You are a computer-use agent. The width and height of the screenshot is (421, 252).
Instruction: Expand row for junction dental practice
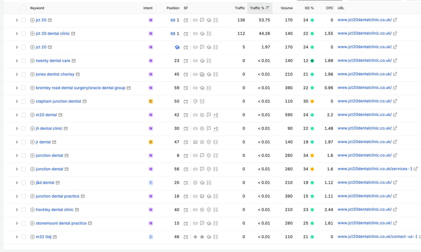pos(16,197)
